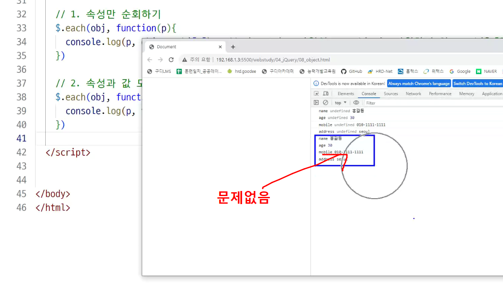Activate the inspect element picker icon
The width and height of the screenshot is (503, 296).
(316, 94)
